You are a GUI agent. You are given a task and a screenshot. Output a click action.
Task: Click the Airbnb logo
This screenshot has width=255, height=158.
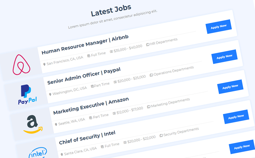[21, 65]
